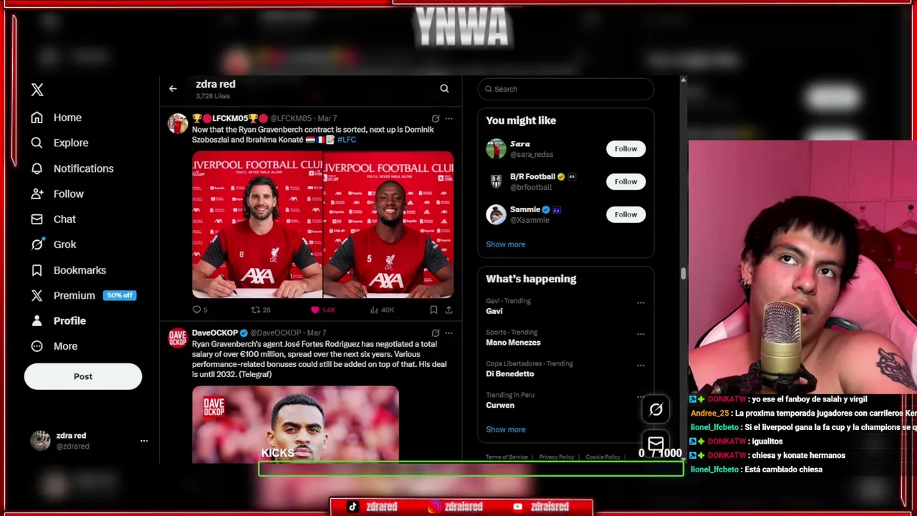
Task: Open Sara's profile avatar
Action: 496,149
